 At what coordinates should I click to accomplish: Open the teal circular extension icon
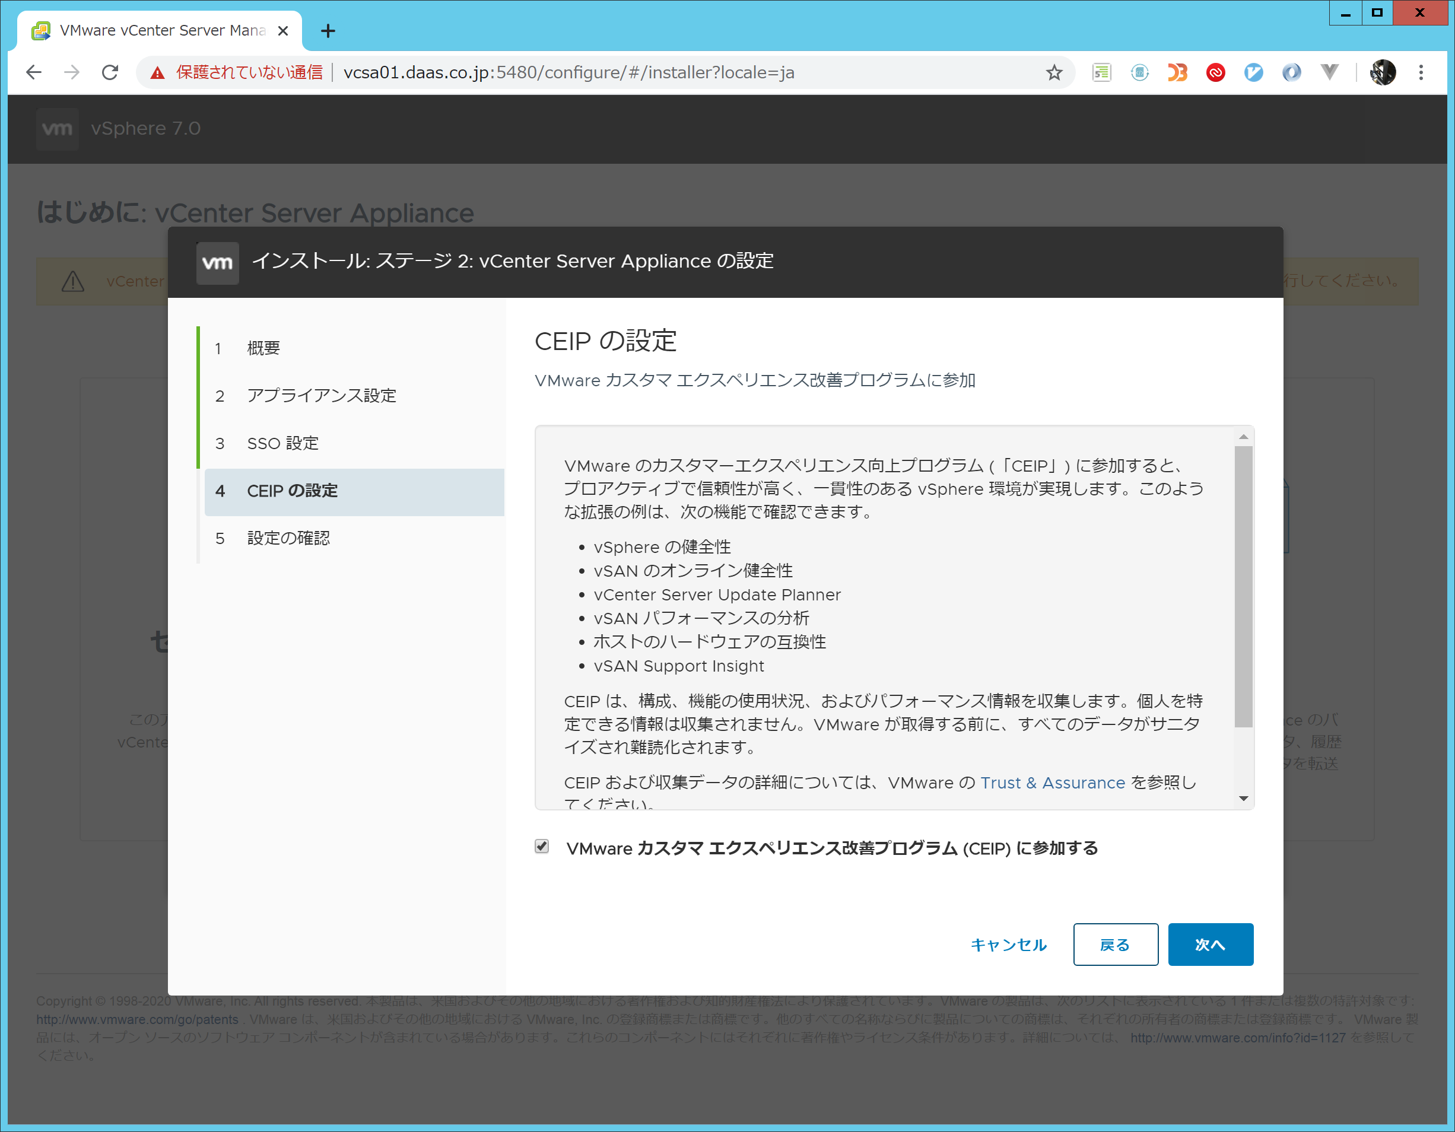pyautogui.click(x=1140, y=72)
